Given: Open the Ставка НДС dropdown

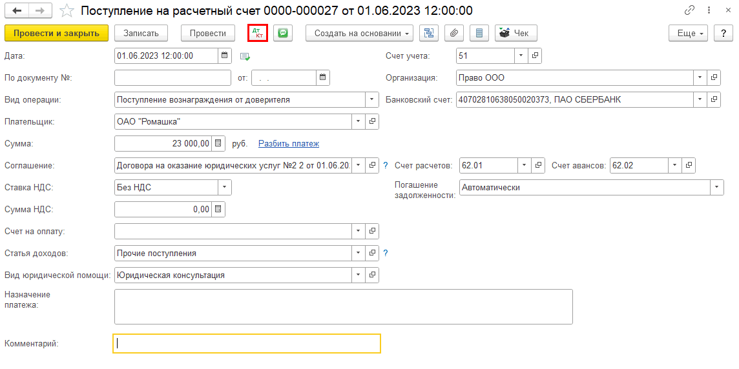Looking at the screenshot, I should tap(224, 187).
